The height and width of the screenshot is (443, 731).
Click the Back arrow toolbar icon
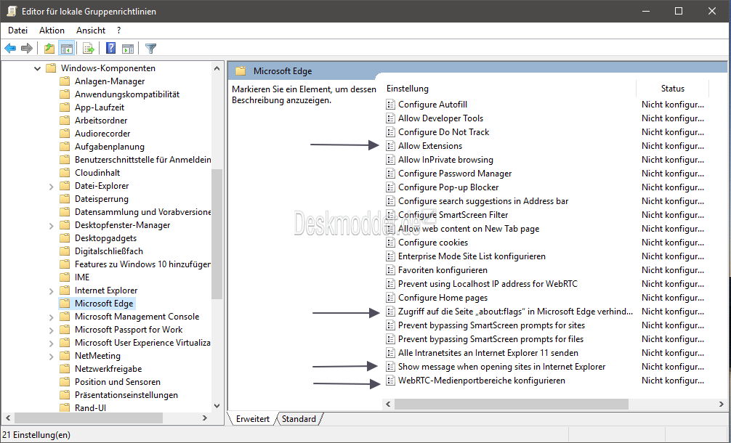pyautogui.click(x=10, y=48)
